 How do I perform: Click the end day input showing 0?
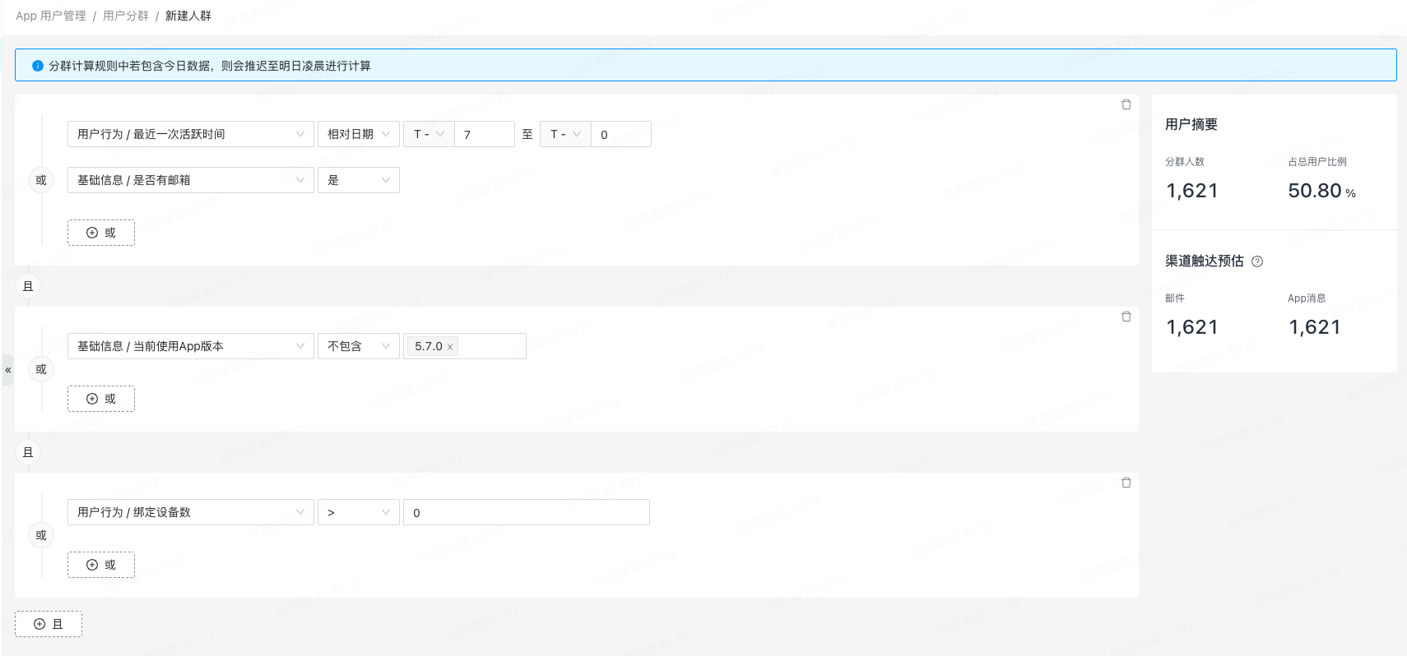(621, 134)
